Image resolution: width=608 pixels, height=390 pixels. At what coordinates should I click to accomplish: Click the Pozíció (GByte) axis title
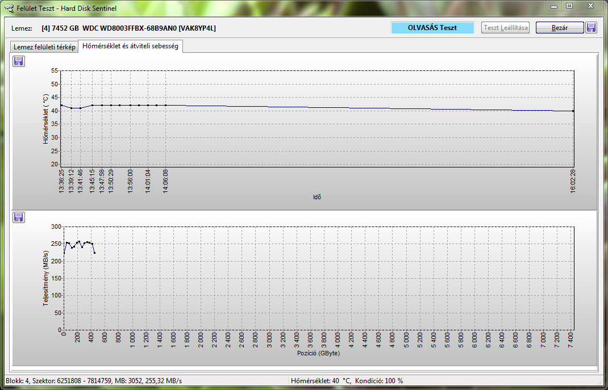pos(318,353)
